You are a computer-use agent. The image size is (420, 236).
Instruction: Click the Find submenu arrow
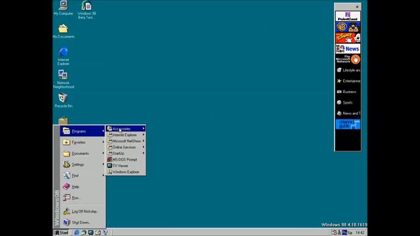pos(103,175)
